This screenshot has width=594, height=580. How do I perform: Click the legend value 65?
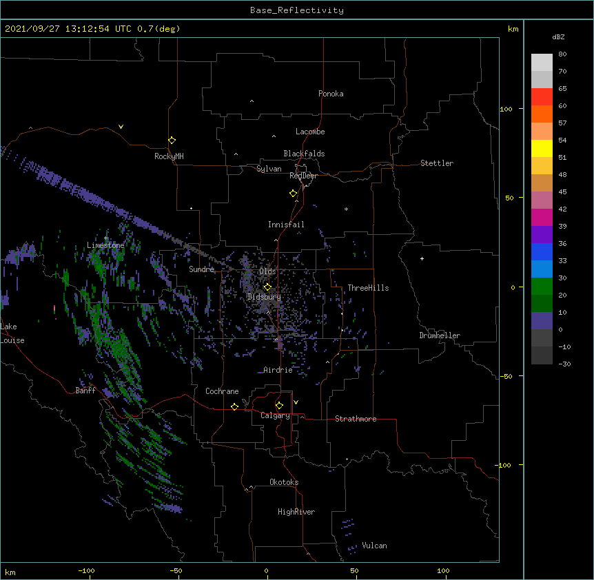(562, 89)
